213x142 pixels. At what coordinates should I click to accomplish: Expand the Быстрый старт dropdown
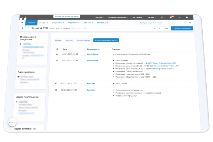click(147, 23)
